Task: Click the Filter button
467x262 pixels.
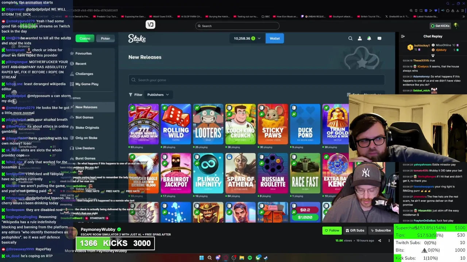Action: pos(135,95)
